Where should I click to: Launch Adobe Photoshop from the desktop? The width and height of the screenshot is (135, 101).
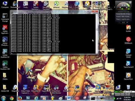click(x=5, y=42)
